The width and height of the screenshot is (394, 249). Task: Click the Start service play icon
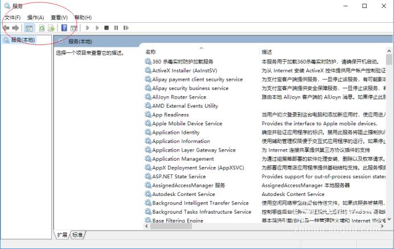pos(88,28)
